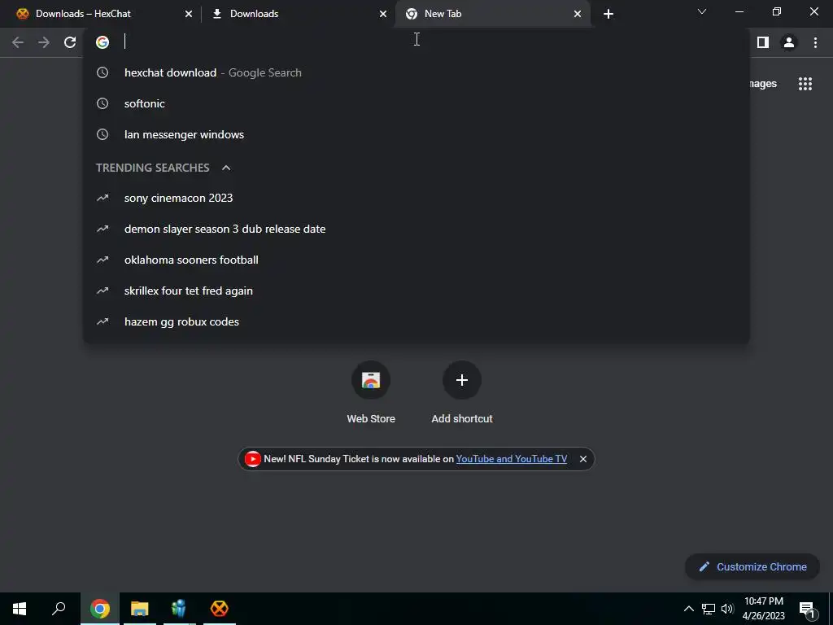Open the volume tray icon
The height and width of the screenshot is (625, 833).
point(727,609)
